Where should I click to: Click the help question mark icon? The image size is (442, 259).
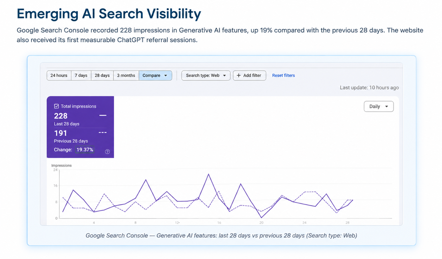[x=107, y=151]
